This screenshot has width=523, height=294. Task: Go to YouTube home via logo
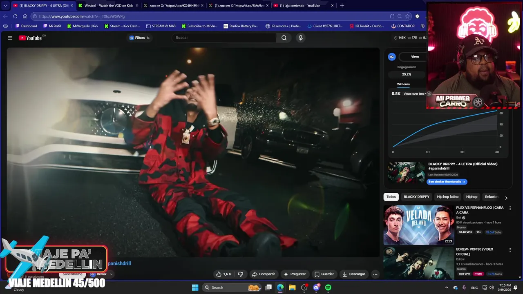click(30, 38)
